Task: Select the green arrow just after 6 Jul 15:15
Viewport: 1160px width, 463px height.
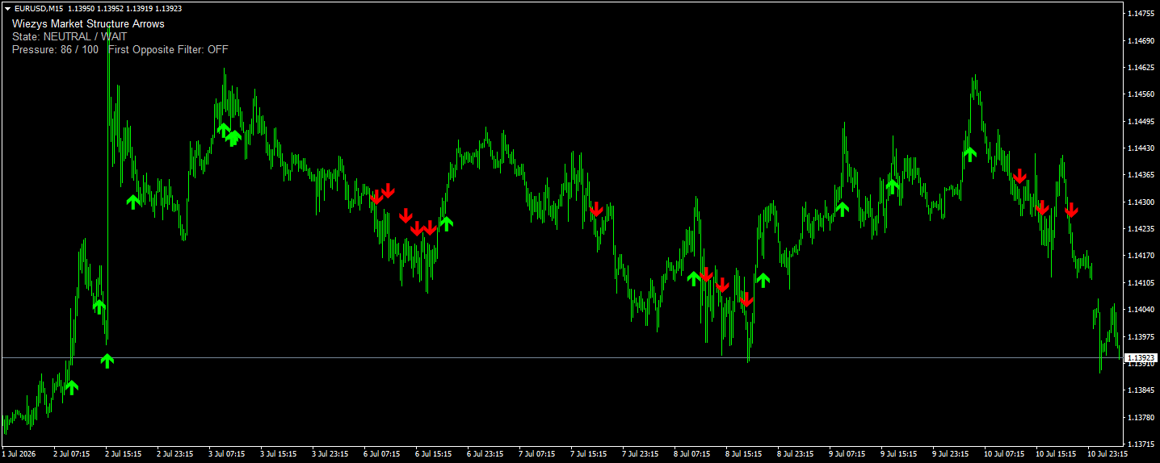Action: pyautogui.click(x=446, y=223)
